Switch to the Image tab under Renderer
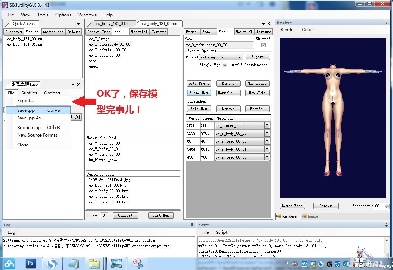393x270 pixels. click(310, 216)
